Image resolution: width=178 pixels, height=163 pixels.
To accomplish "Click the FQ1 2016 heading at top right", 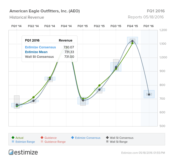I will point(156,11).
